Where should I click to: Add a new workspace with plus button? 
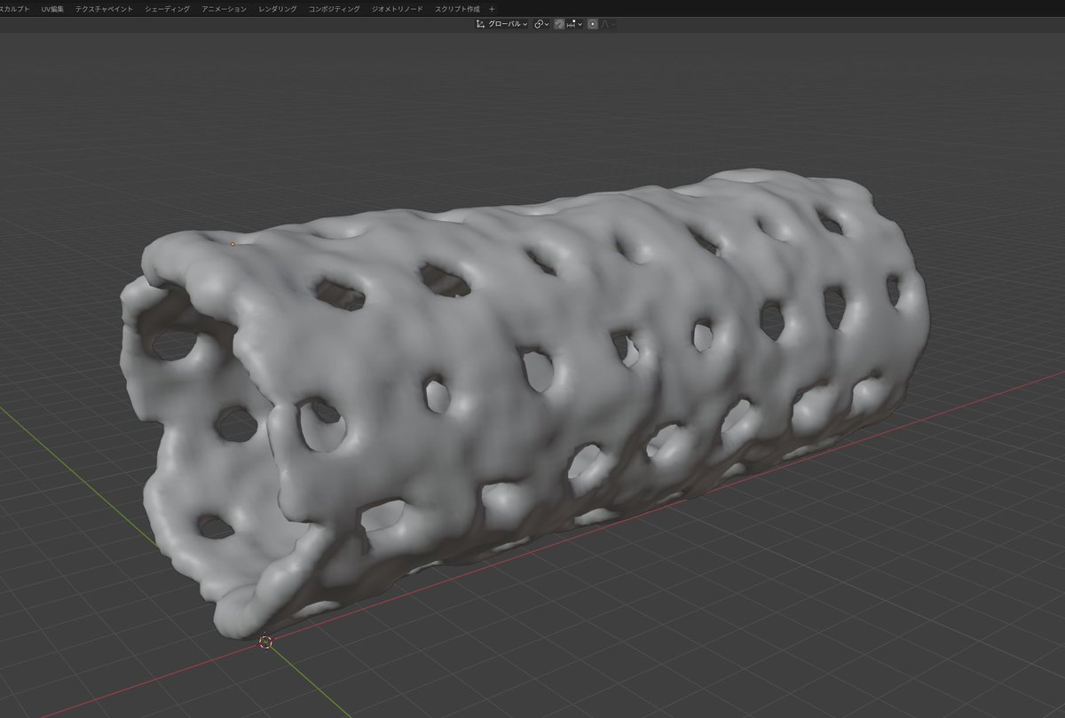point(492,8)
